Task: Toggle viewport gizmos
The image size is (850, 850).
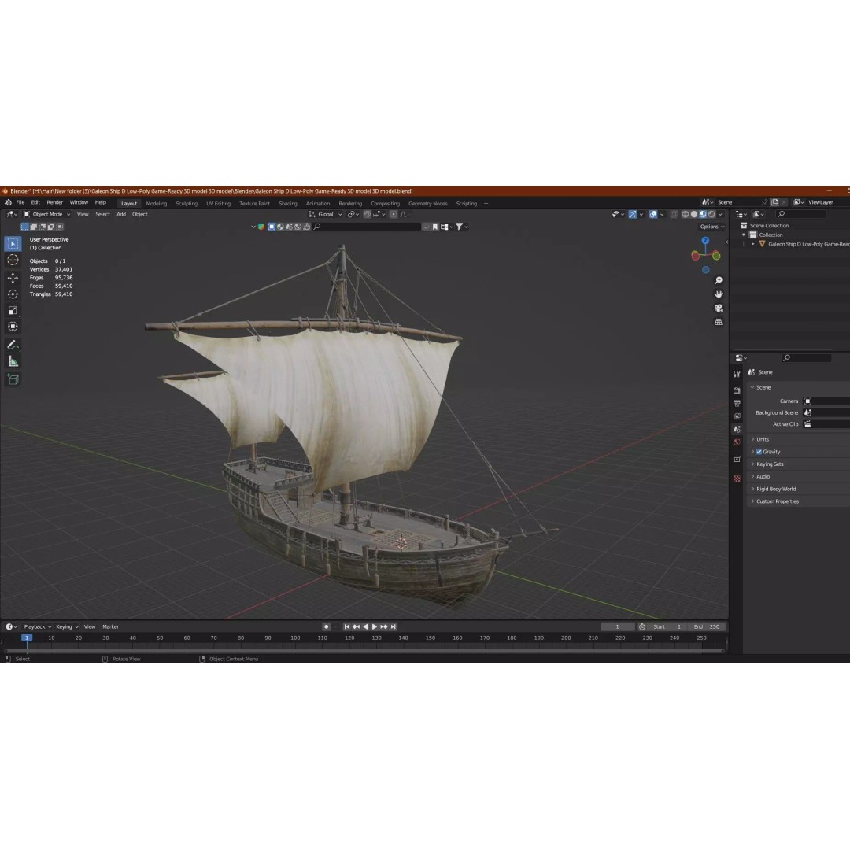Action: (x=632, y=214)
